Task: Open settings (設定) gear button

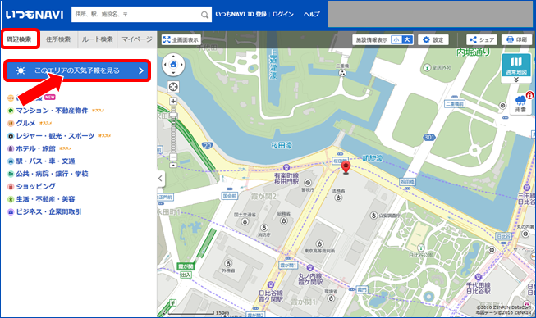Action: [x=433, y=40]
